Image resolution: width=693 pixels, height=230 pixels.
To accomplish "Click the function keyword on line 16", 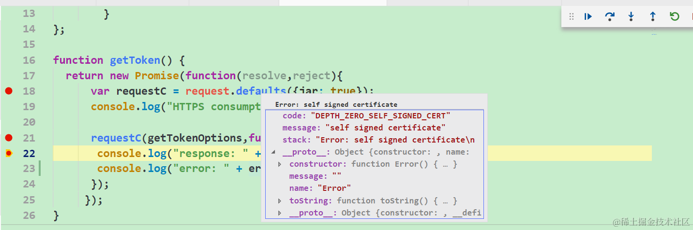I will (x=78, y=60).
